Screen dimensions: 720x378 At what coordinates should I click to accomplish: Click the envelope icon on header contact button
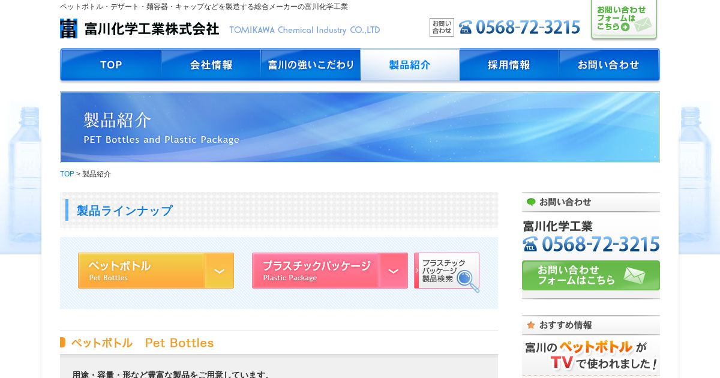point(643,25)
